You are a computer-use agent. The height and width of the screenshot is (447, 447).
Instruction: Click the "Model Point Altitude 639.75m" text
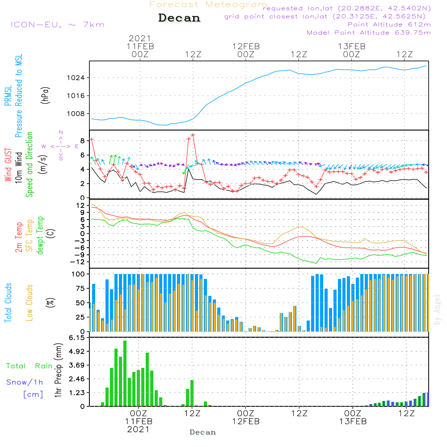click(x=369, y=33)
